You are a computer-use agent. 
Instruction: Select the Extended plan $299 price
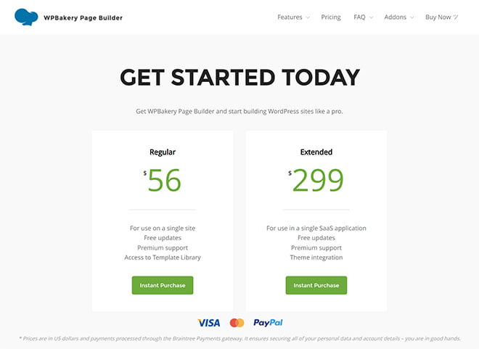coord(316,180)
